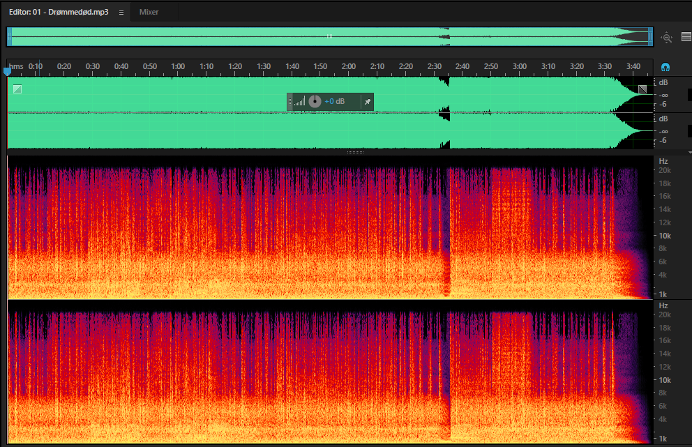The height and width of the screenshot is (447, 692).
Task: Select the Editor: 01 - Drømmedød.mp3 tab
Action: click(59, 12)
